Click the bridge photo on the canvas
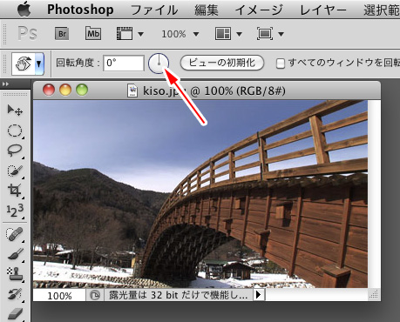 pos(200,194)
